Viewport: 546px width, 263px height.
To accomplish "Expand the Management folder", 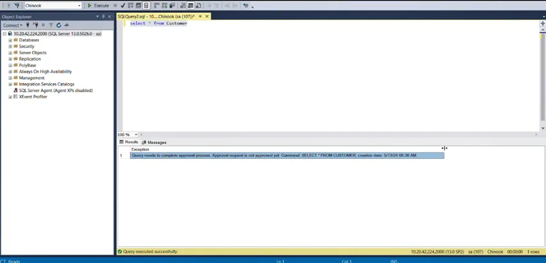I will tap(10, 77).
